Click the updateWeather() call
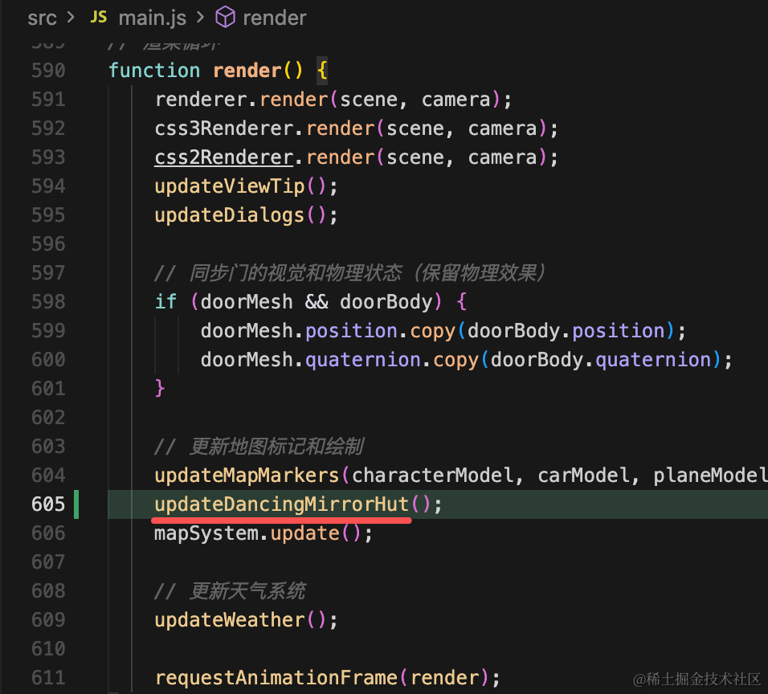The image size is (768, 694). (x=247, y=619)
